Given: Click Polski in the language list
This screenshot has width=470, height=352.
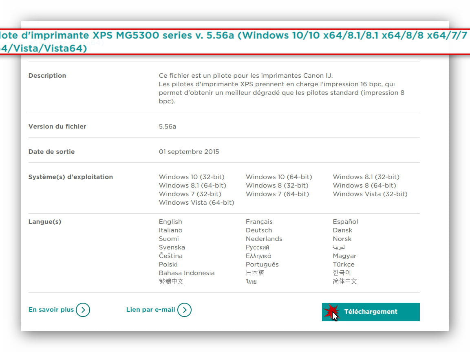Looking at the screenshot, I should tap(168, 264).
